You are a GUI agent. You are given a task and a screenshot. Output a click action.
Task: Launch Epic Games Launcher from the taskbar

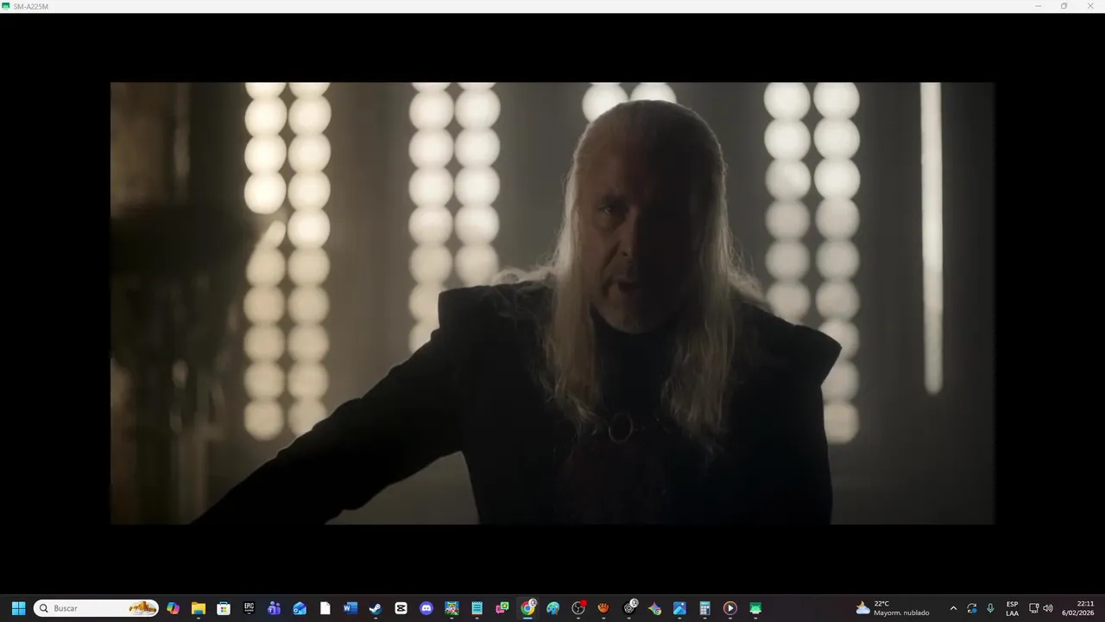pyautogui.click(x=249, y=608)
